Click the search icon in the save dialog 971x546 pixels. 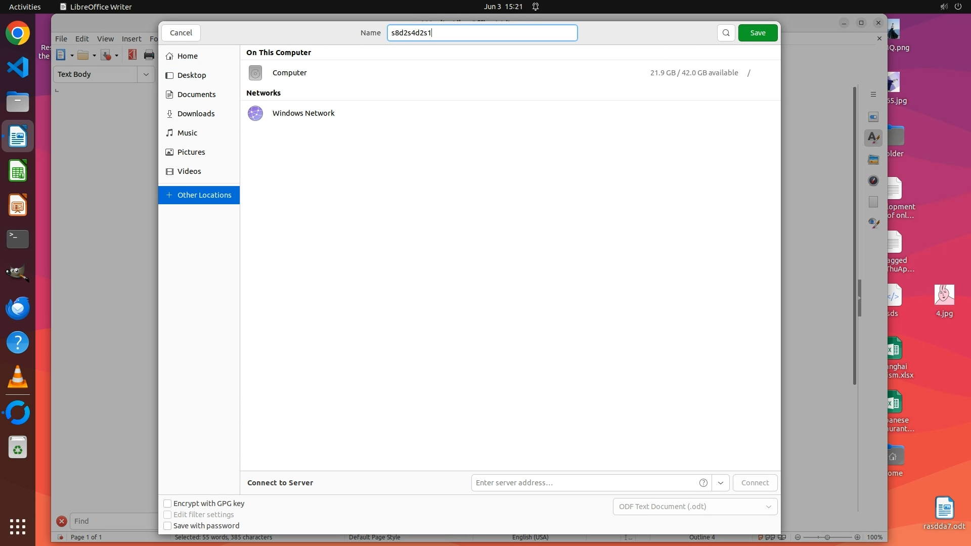[x=726, y=33]
